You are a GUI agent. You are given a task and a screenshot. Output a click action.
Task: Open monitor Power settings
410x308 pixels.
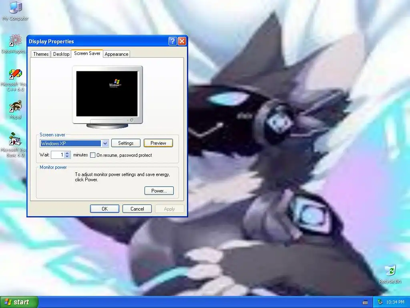[x=159, y=190]
